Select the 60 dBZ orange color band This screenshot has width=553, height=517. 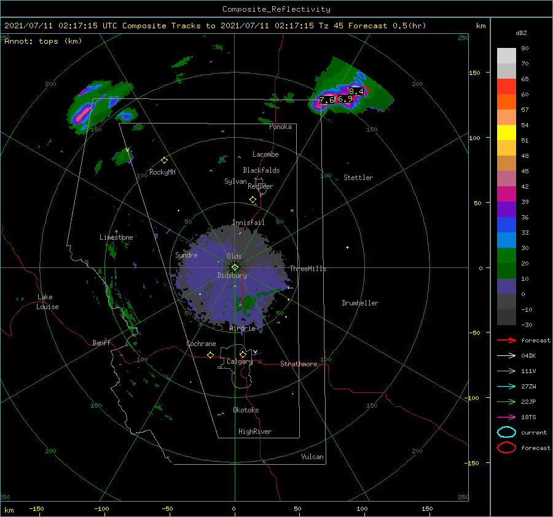click(x=506, y=101)
